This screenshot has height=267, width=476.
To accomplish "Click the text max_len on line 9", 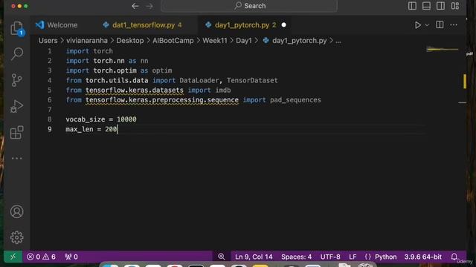I will (x=80, y=129).
